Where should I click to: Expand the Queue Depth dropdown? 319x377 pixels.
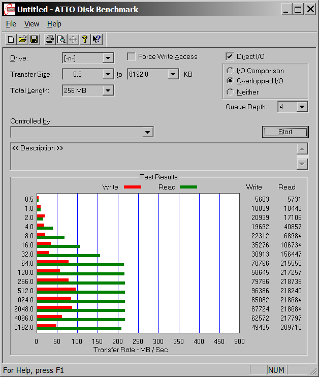[302, 107]
